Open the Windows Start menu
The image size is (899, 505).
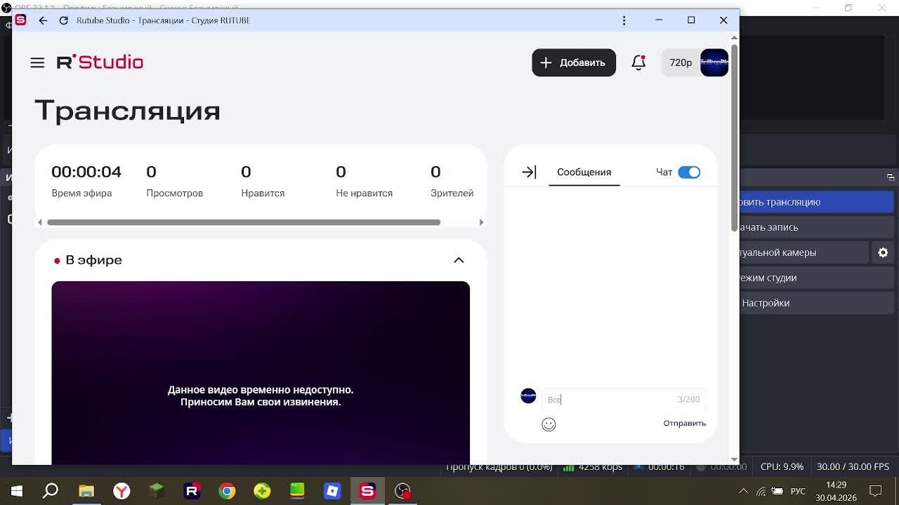[x=16, y=491]
